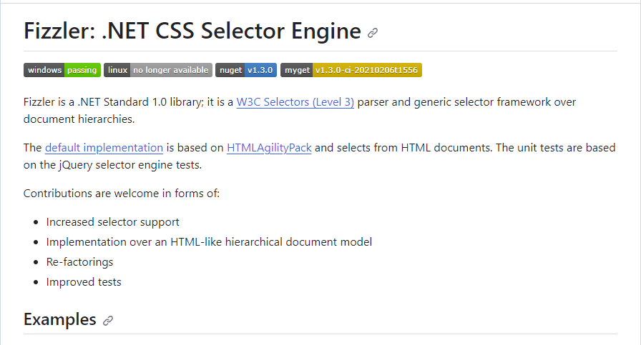Click the Implementation over an HTML-like model bullet
Screen dimensions: 641x345
click(209, 242)
